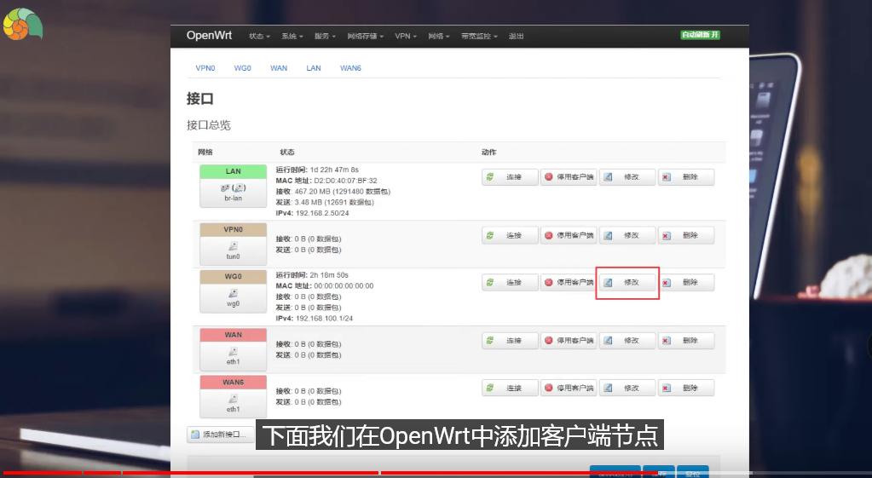This screenshot has width=872, height=478.
Task: Seek along the red video progress bar
Action: tap(331, 473)
